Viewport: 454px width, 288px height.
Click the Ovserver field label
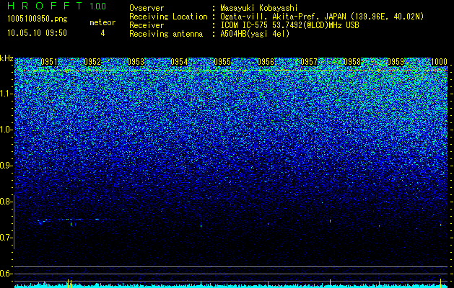(x=147, y=8)
